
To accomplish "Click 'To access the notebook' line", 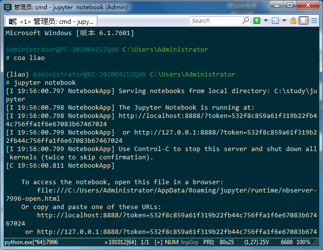I will point(123,182).
